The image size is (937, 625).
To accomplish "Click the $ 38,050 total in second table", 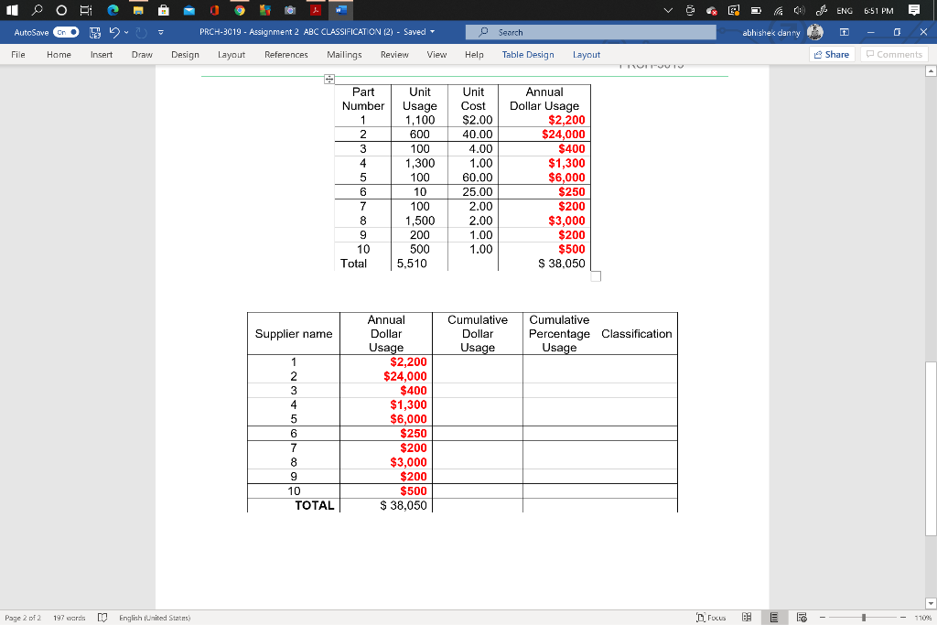I will (404, 505).
